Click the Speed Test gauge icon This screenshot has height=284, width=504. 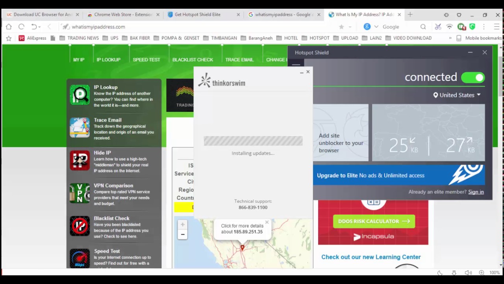[80, 258]
